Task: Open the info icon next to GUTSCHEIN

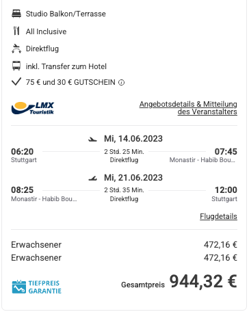Action: point(122,83)
